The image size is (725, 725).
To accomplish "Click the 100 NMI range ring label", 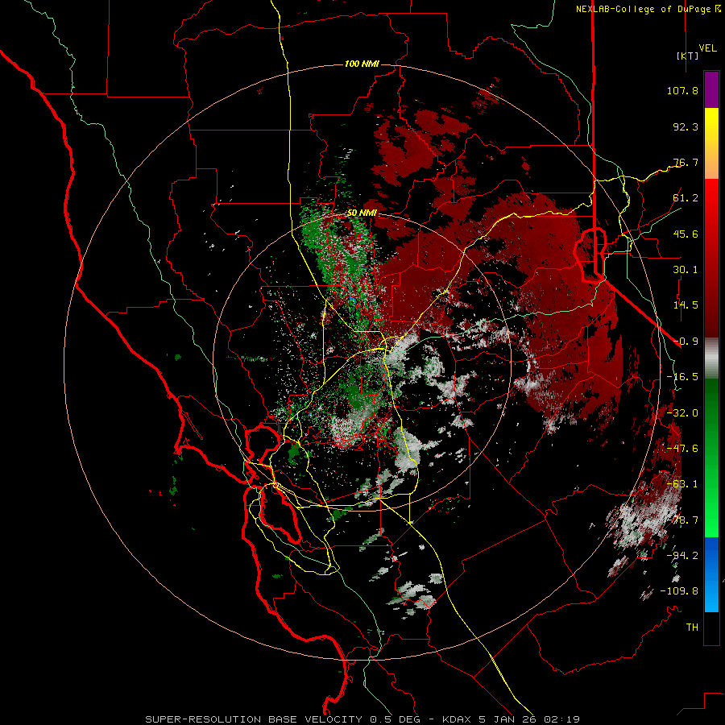I will coord(362,64).
